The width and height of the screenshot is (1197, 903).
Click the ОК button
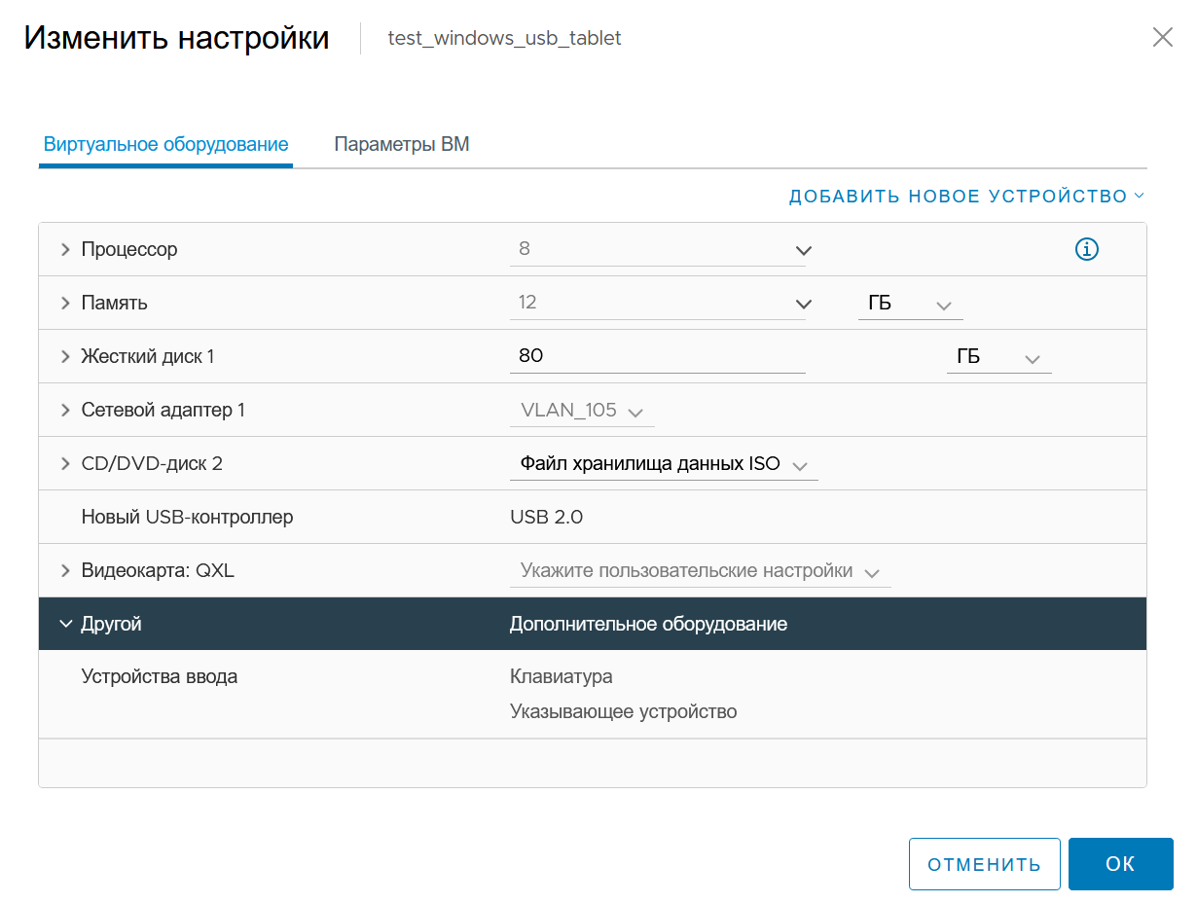(x=1121, y=864)
